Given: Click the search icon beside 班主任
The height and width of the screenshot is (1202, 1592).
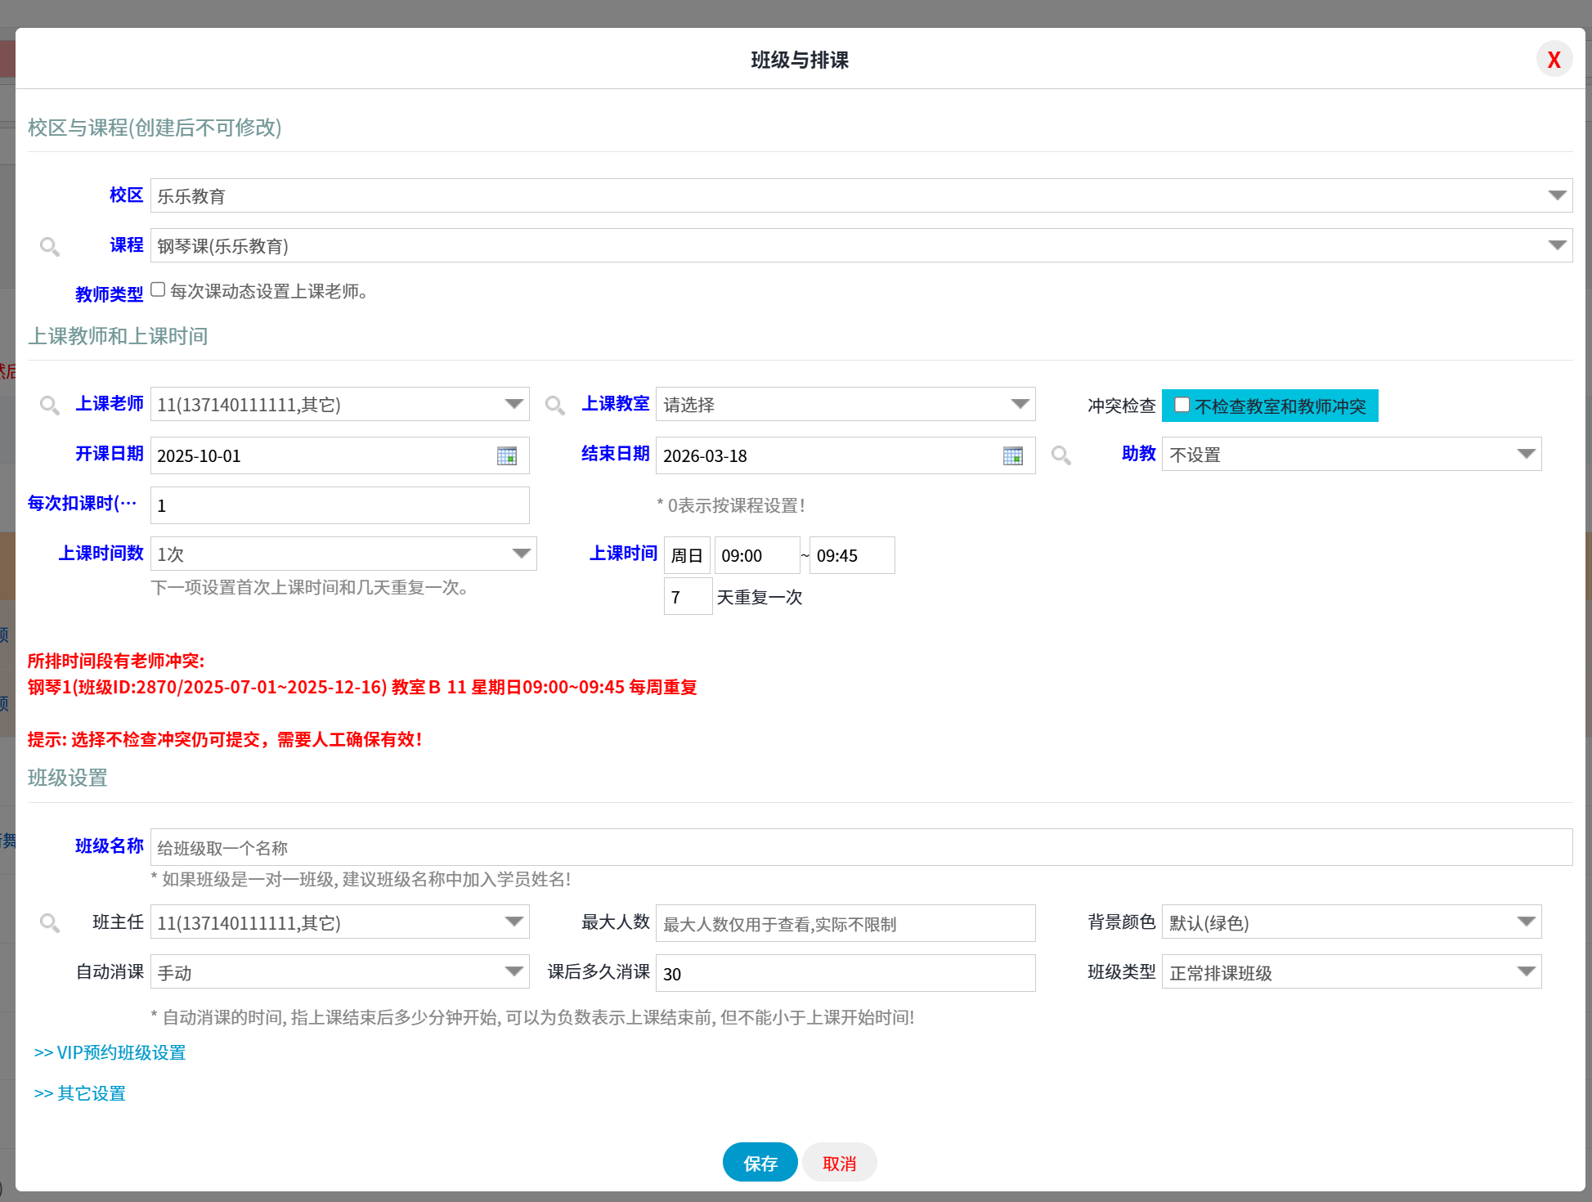Looking at the screenshot, I should pyautogui.click(x=50, y=922).
